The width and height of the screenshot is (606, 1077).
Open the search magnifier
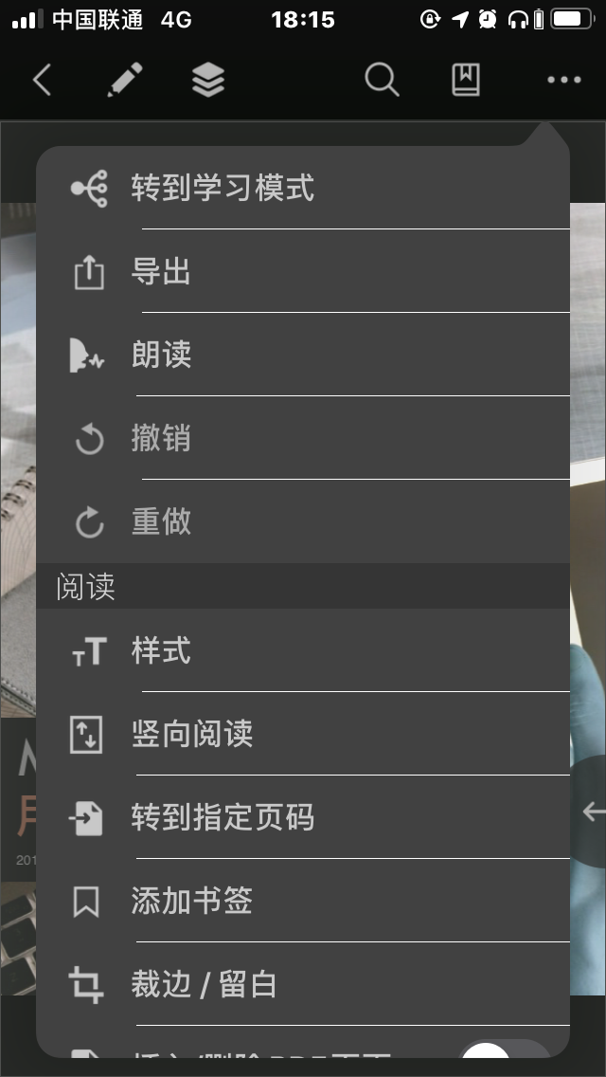coord(383,80)
